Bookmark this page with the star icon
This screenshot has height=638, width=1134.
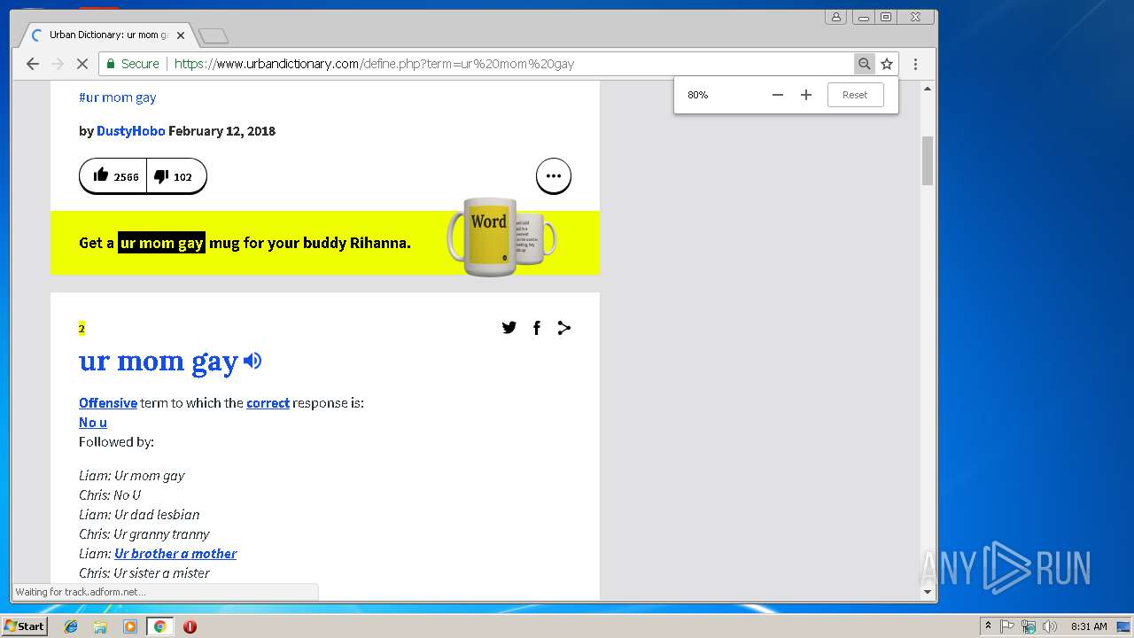click(x=887, y=64)
